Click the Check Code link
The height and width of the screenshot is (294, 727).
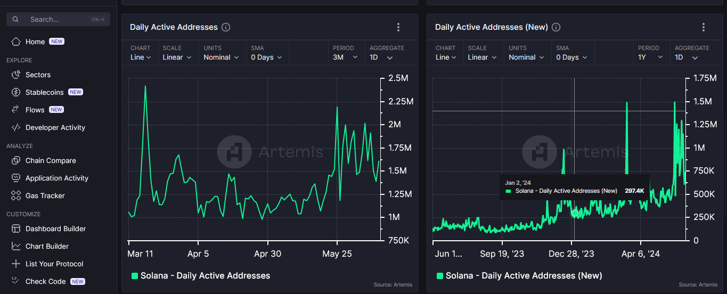point(46,282)
